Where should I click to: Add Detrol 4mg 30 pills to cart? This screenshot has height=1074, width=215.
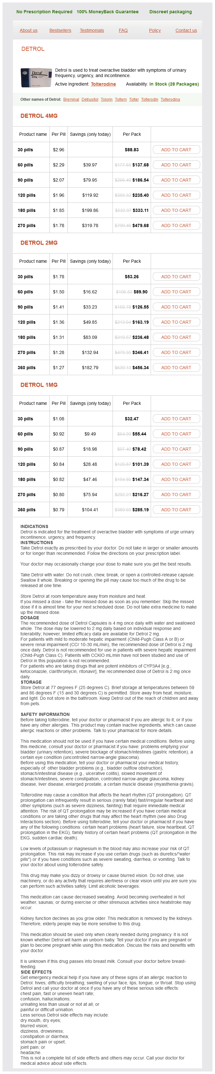pos(176,150)
